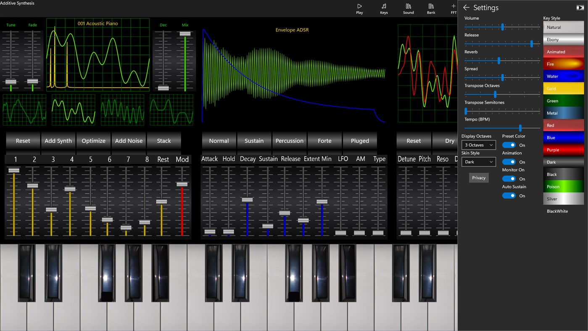This screenshot has width=588, height=331.
Task: Disable the Animation switch
Action: 509,162
